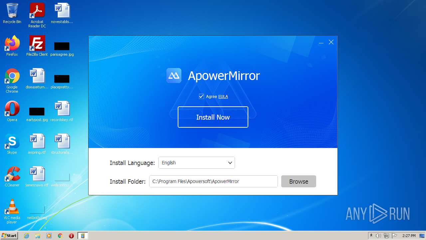
Task: Select the structurefa... document icon
Action: click(62, 144)
